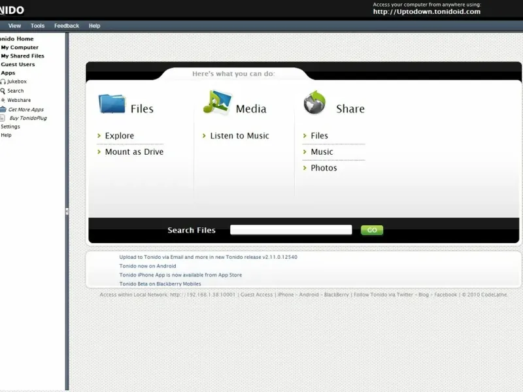Click the Blog footer link
The image size is (523, 392).
[x=423, y=295]
